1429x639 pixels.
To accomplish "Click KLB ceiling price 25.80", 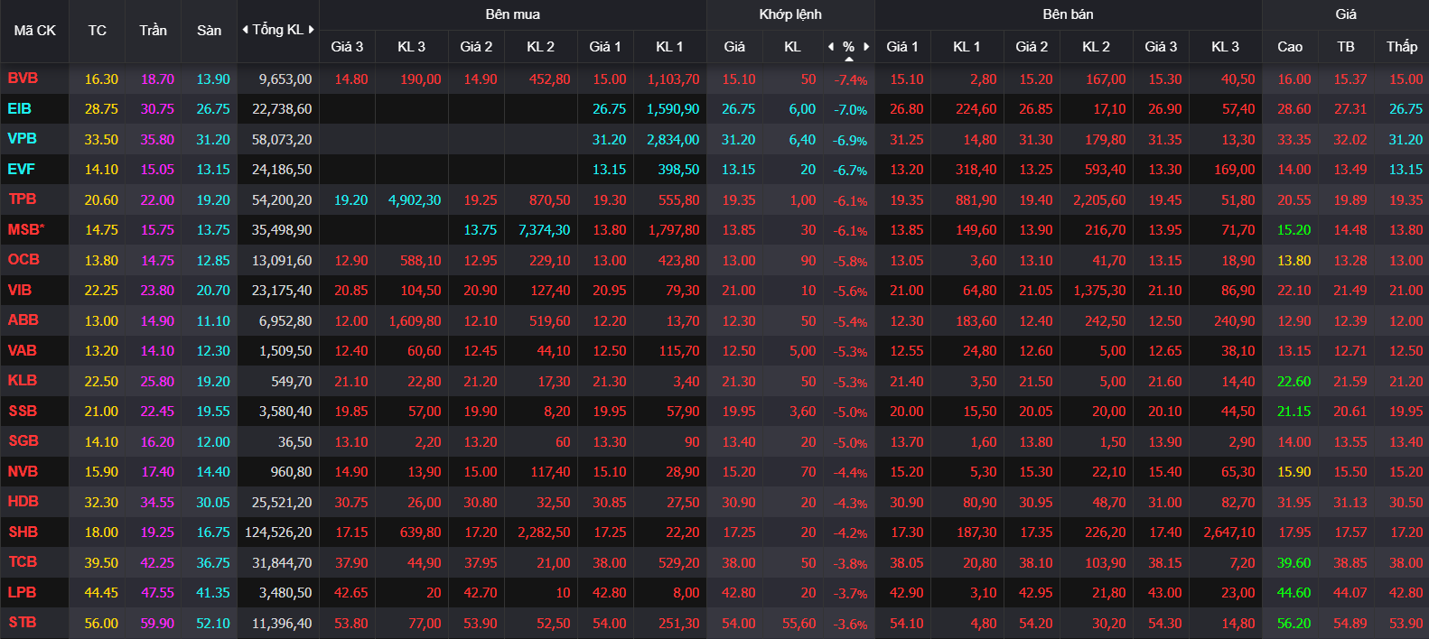I will pos(157,381).
